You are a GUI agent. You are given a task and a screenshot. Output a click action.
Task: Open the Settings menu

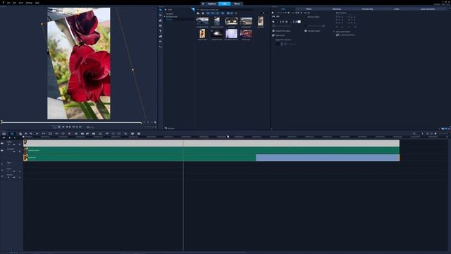(29, 3)
